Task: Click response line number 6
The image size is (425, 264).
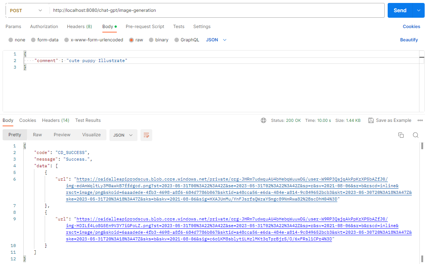Action: pos(14,179)
